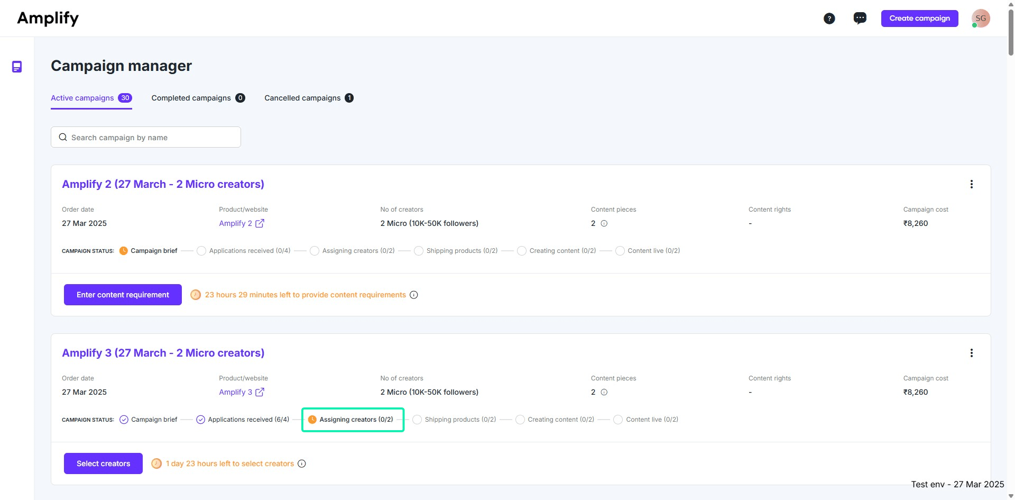Open the three-dot menu for Amplify 3
1015x500 pixels.
point(971,352)
